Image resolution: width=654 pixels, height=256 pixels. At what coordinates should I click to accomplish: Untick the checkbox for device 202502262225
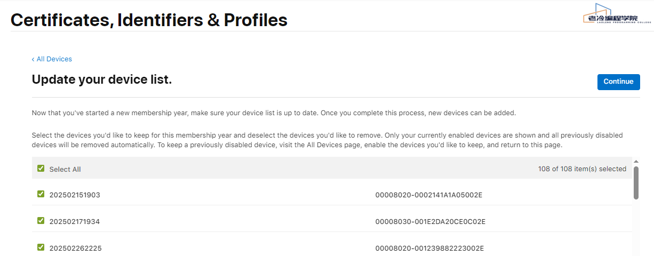41,247
